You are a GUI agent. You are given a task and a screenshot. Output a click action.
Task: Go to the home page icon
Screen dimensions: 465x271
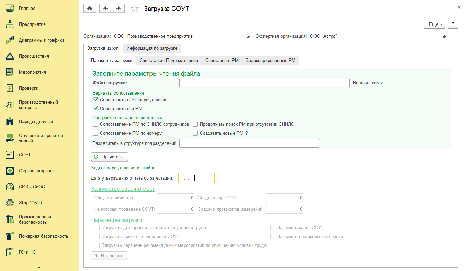pyautogui.click(x=90, y=9)
